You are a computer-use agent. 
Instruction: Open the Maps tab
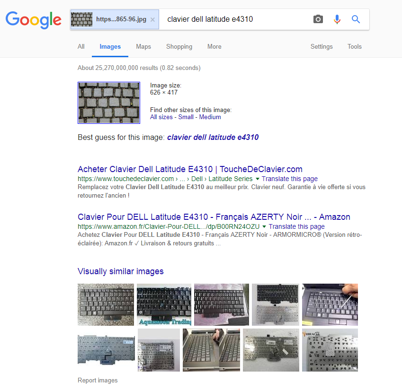(143, 47)
